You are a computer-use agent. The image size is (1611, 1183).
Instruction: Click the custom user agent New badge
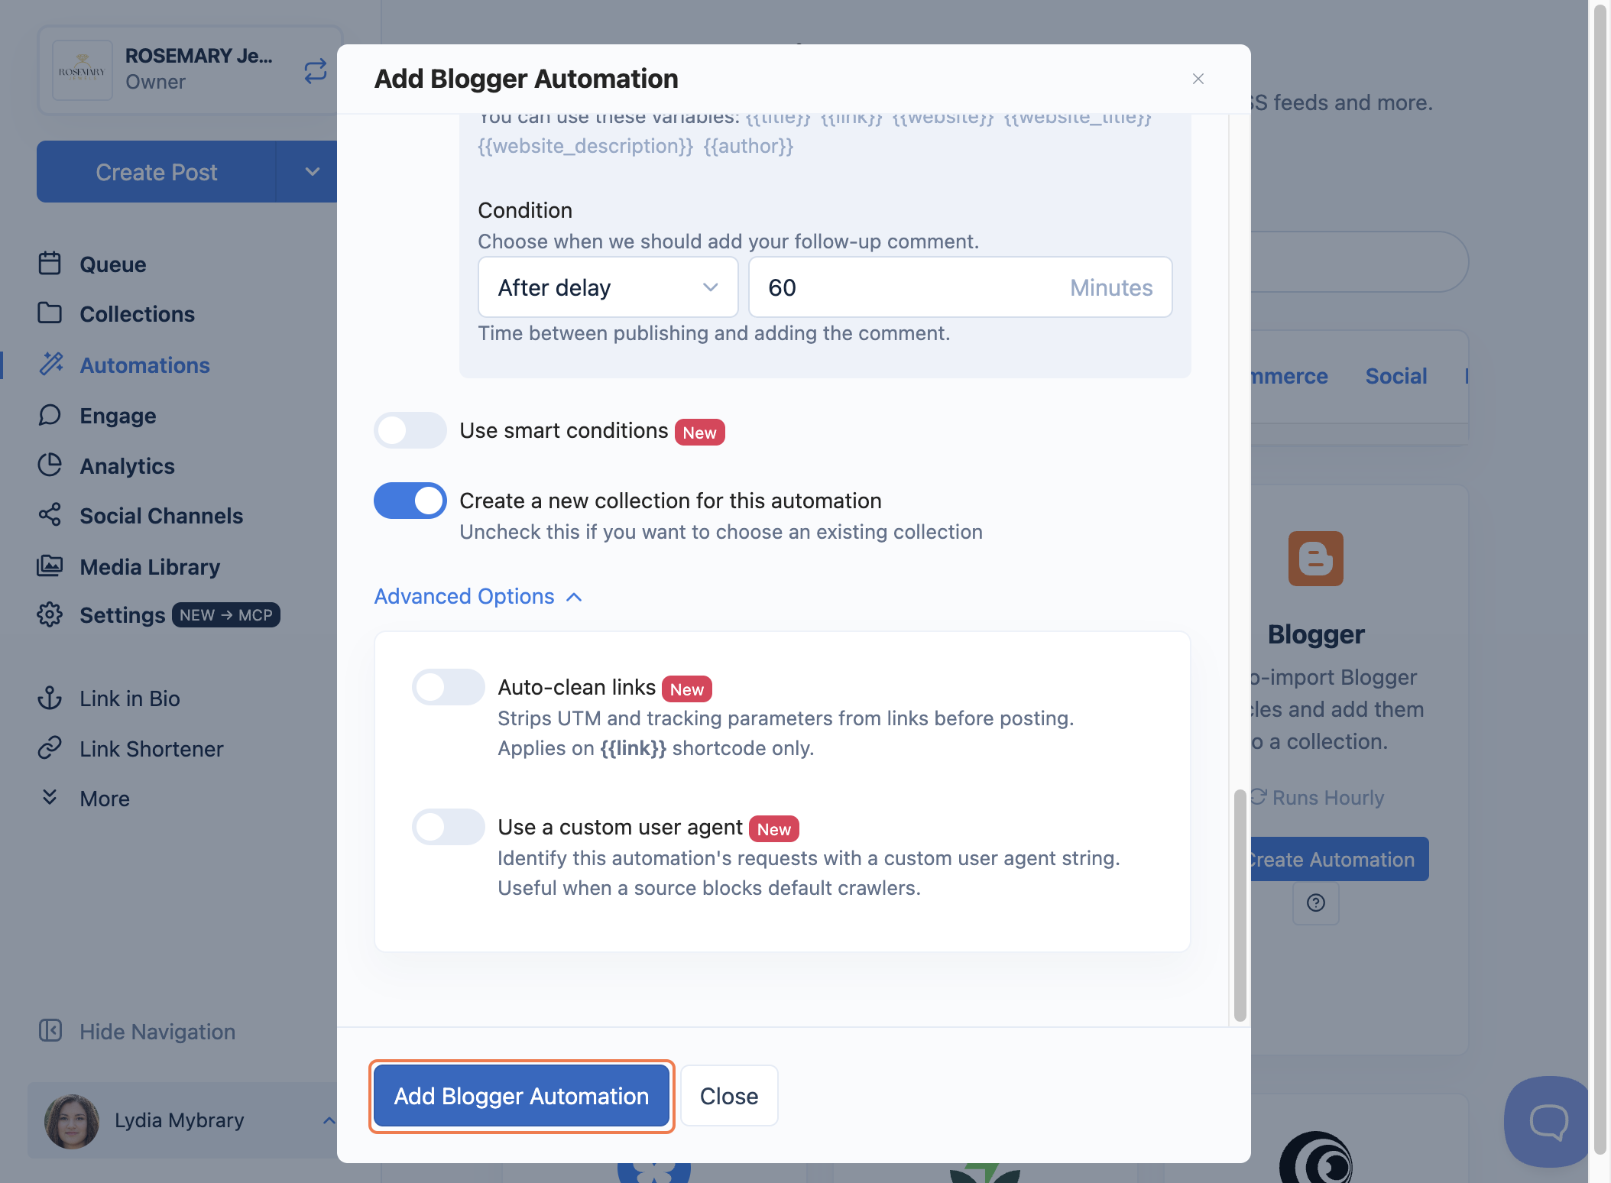774,829
